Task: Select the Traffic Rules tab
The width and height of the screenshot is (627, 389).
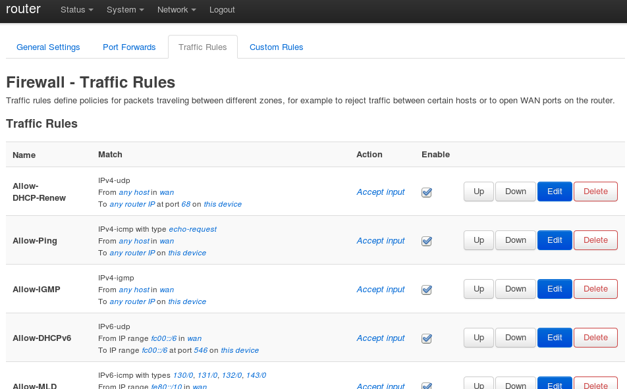Action: pyautogui.click(x=203, y=47)
